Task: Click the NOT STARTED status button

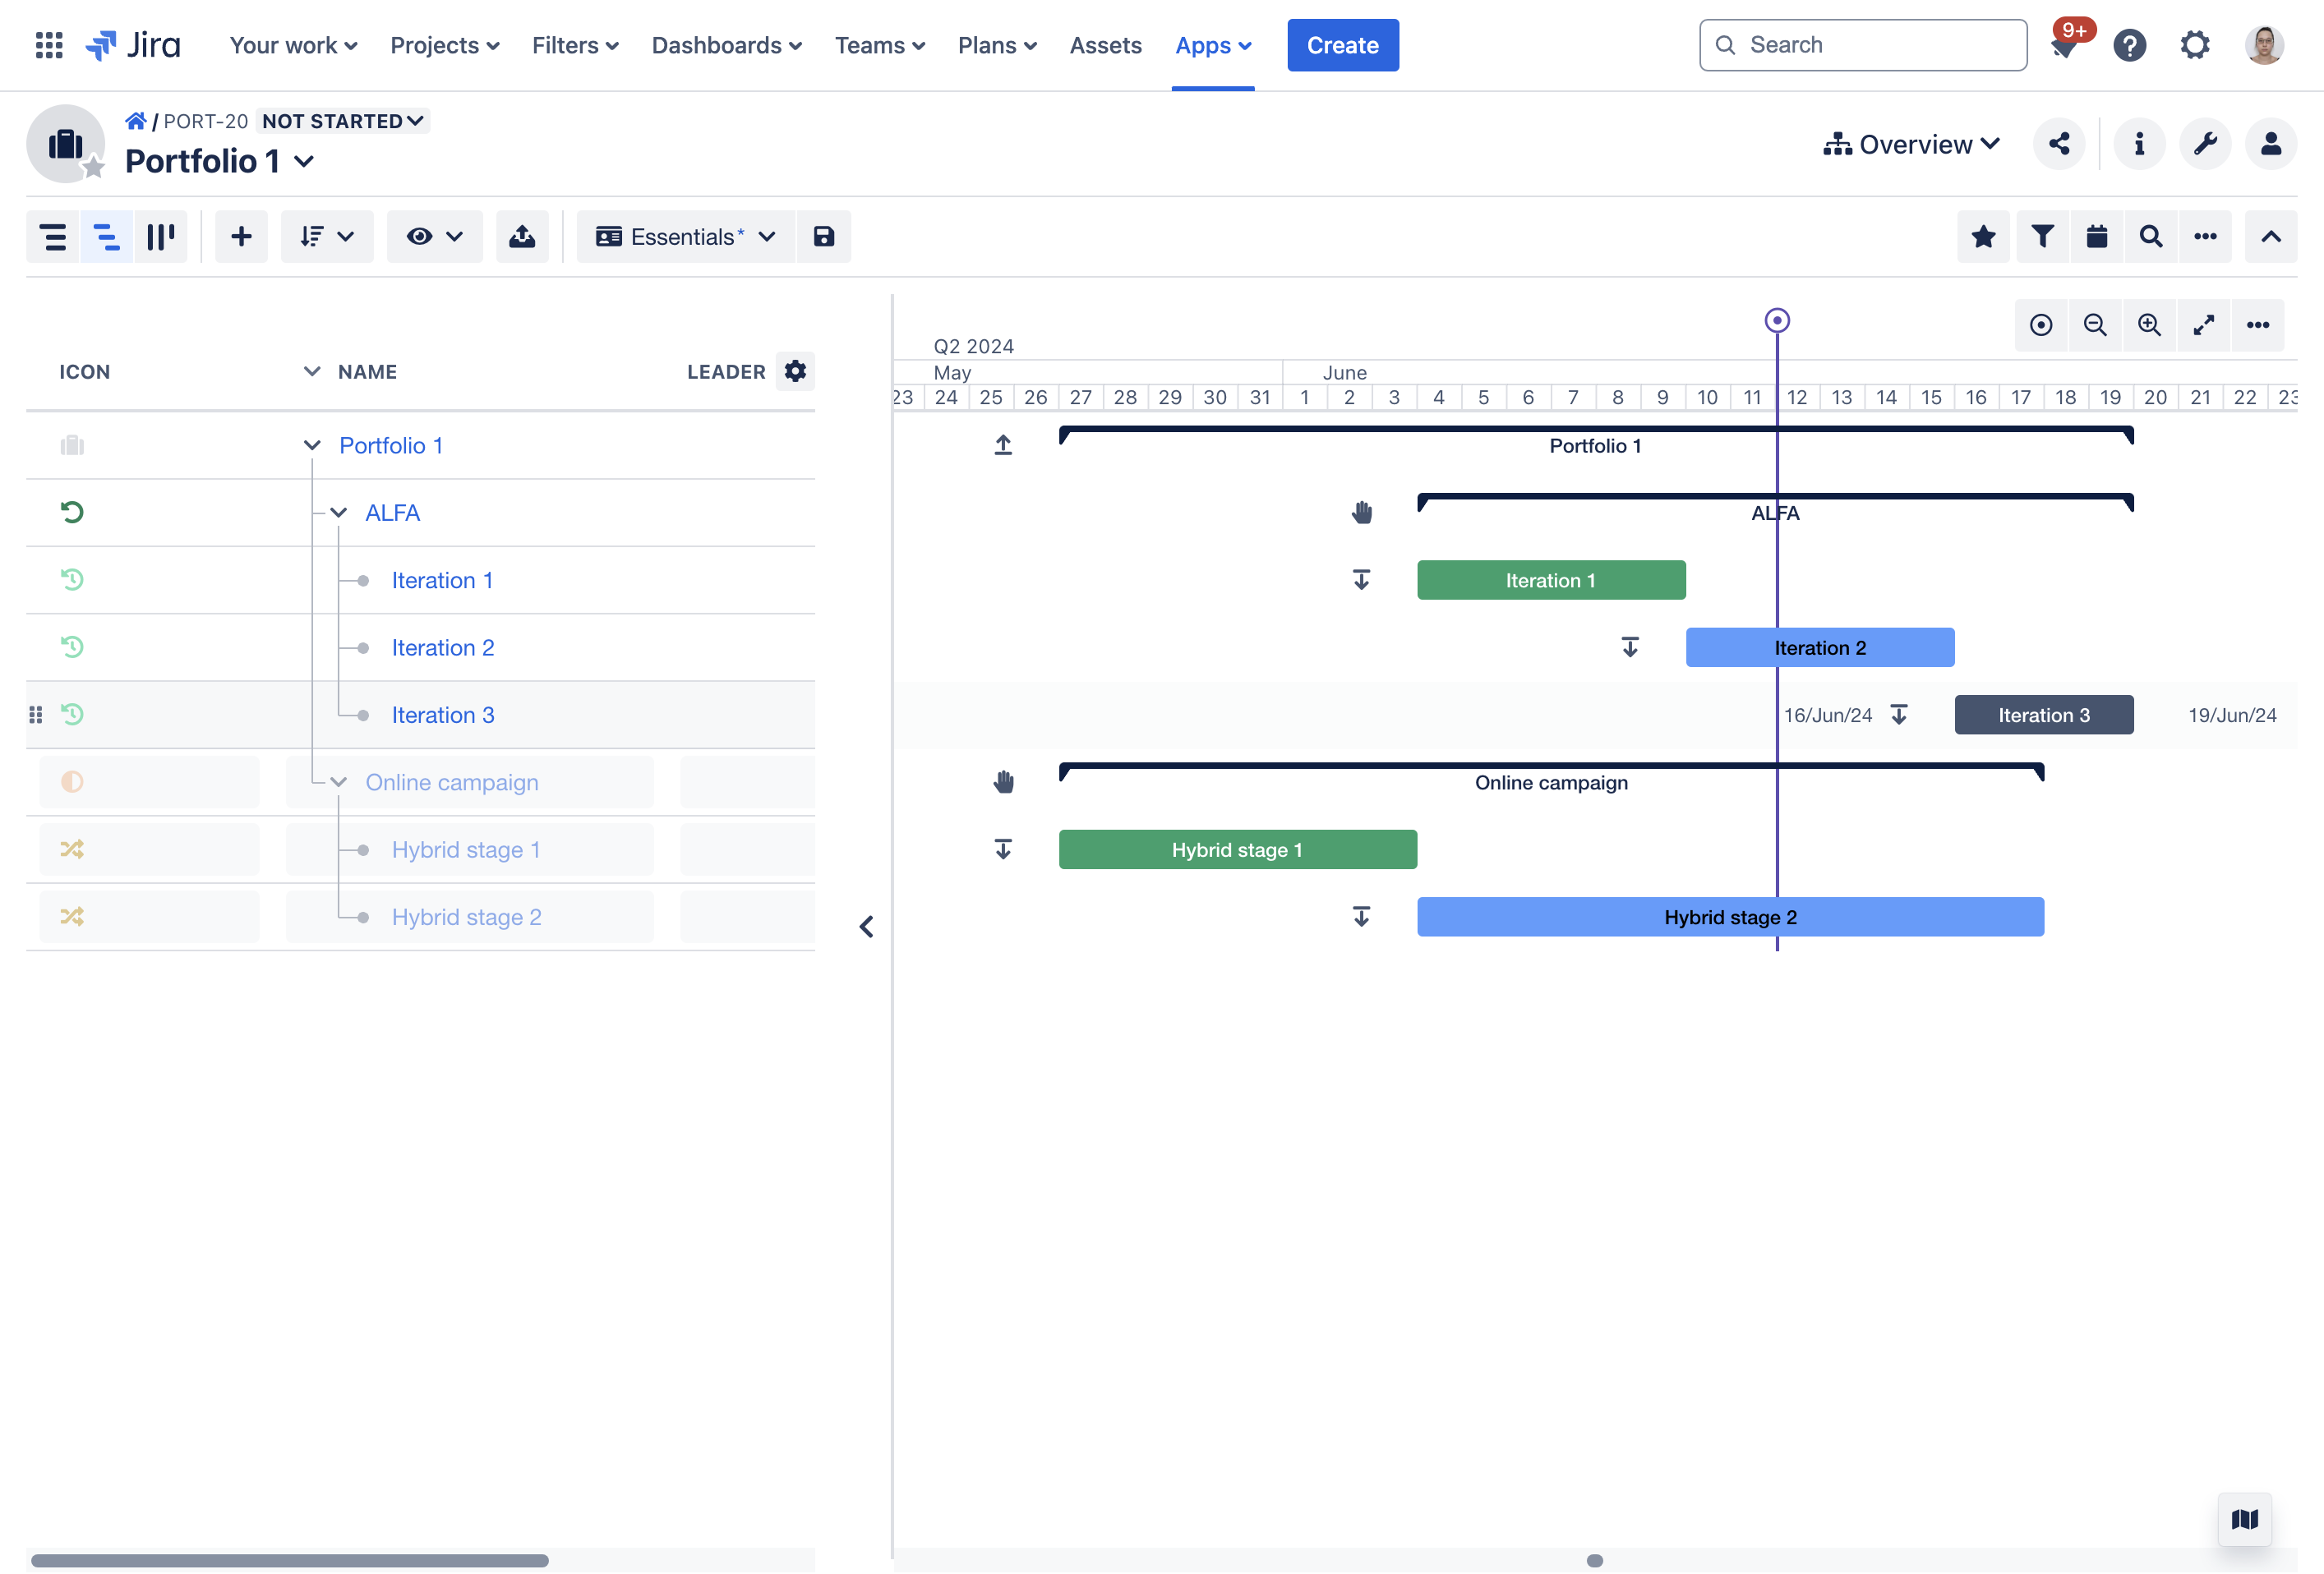Action: point(341,119)
